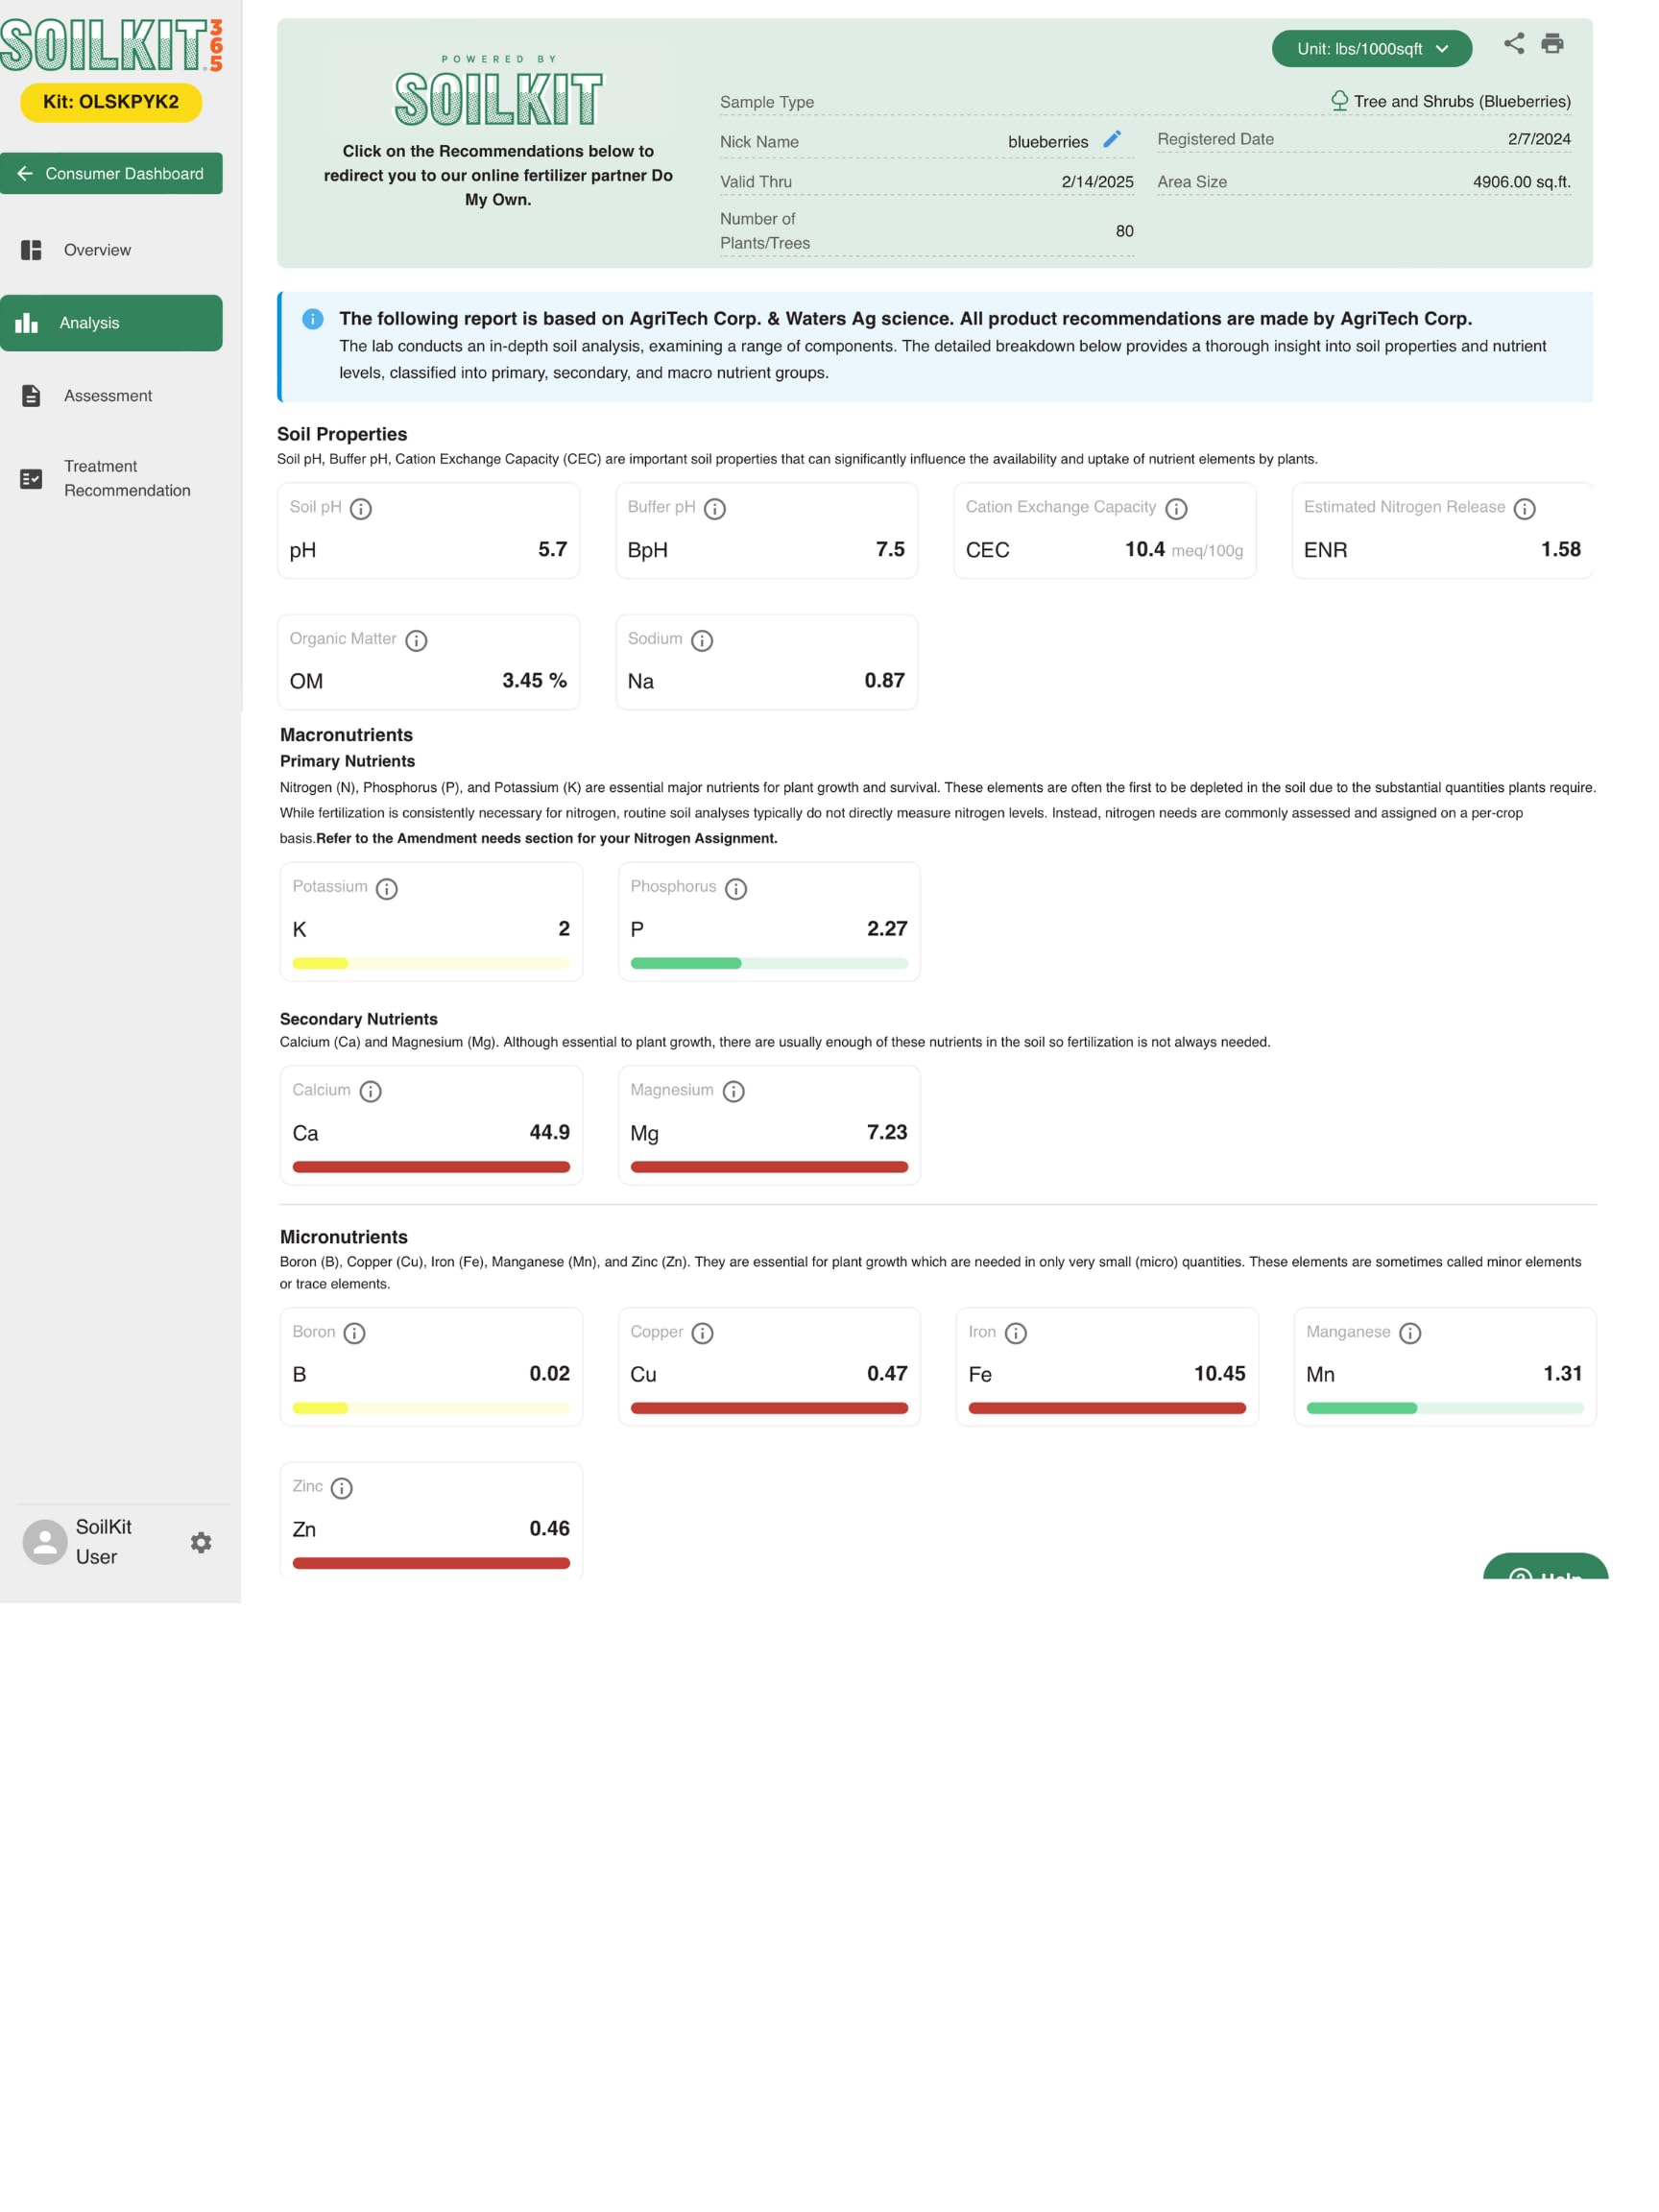Return to the Consumer Dashboard

point(111,174)
